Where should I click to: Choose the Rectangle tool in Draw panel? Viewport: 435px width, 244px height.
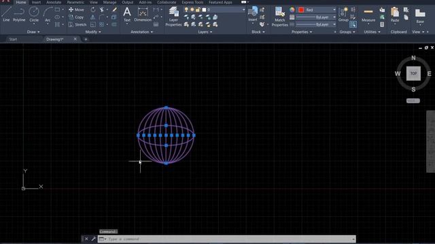pyautogui.click(x=57, y=9)
